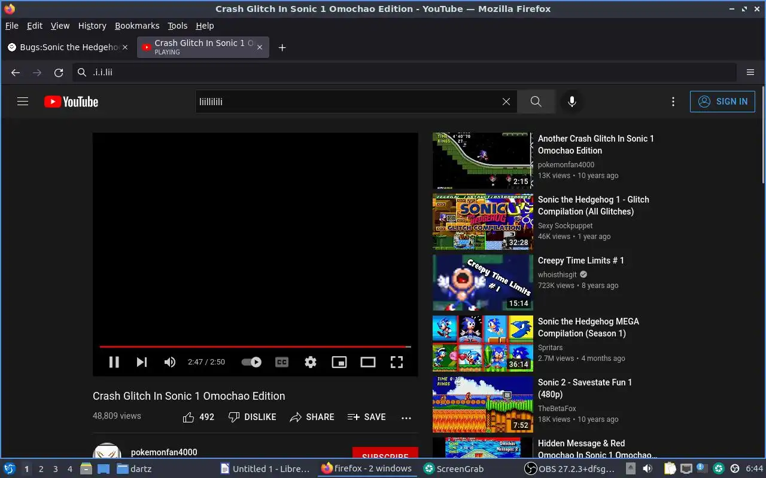Visit whoisthisgit channel name

[x=557, y=275]
